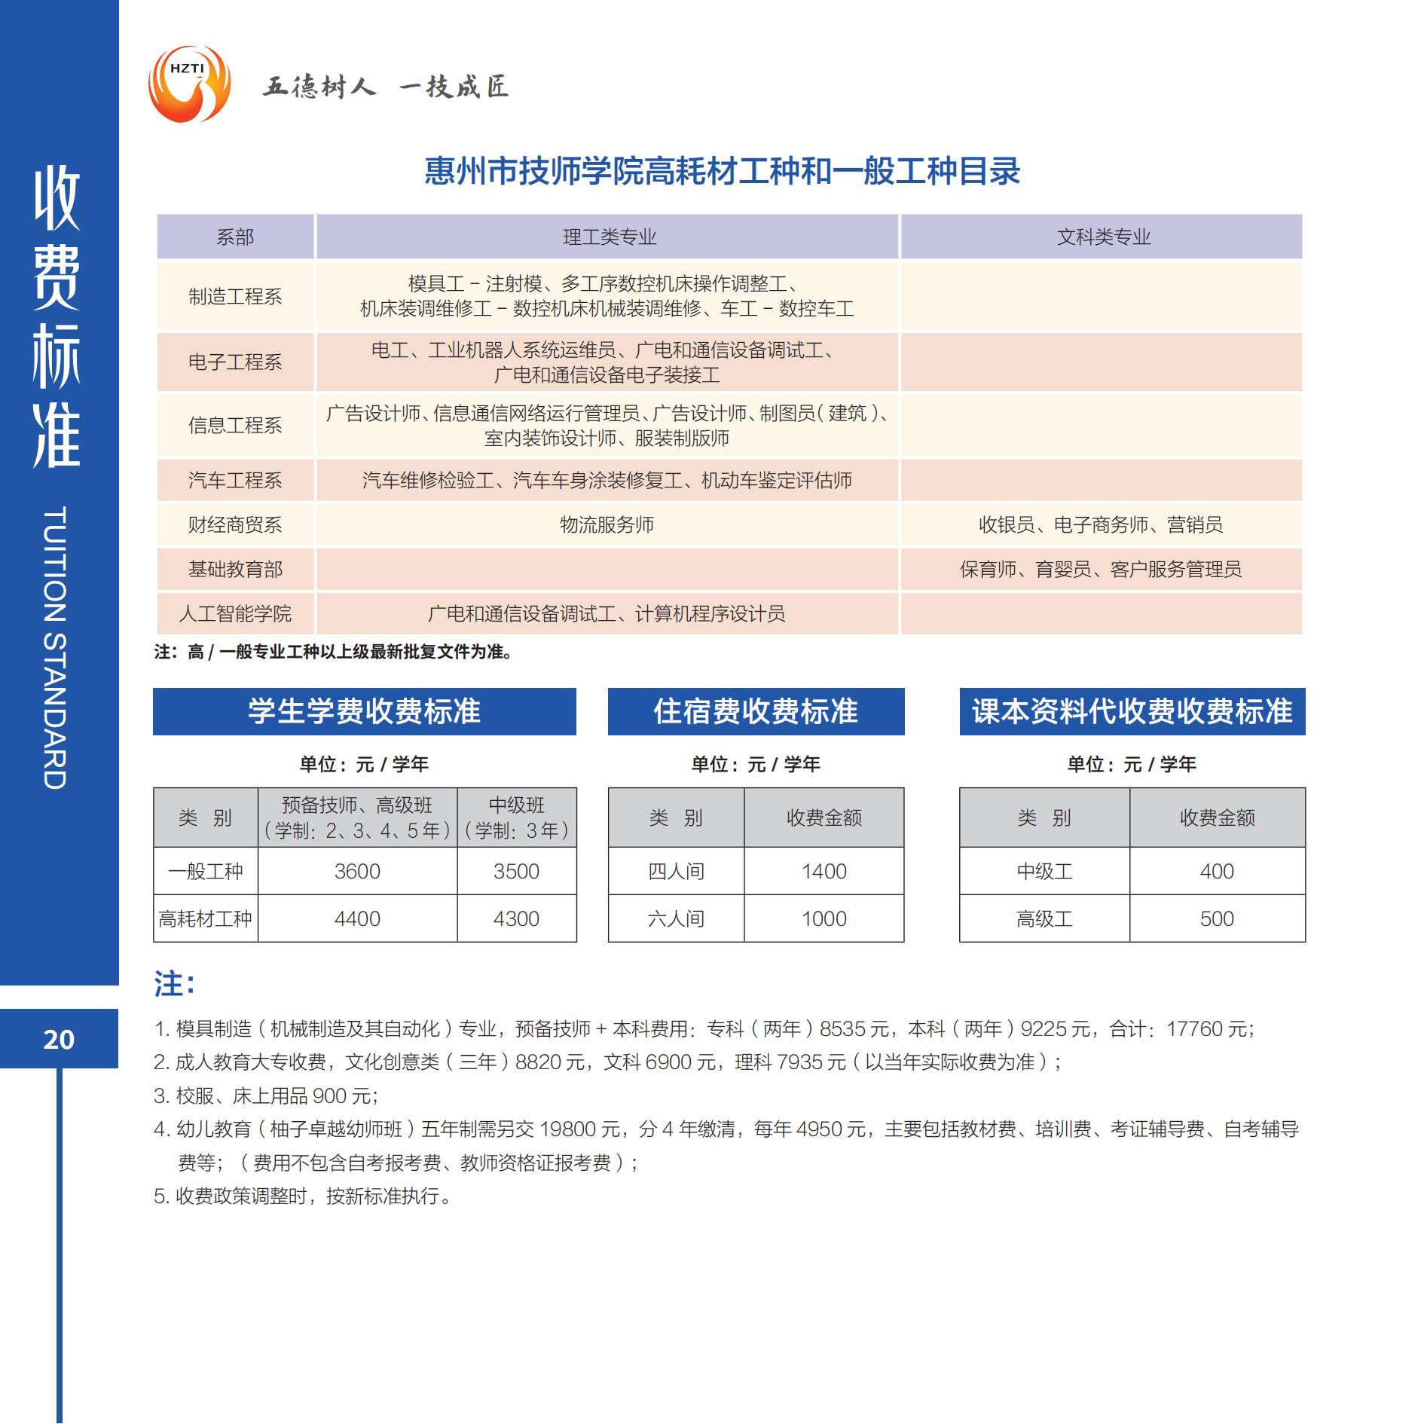
Task: Click the 住宿费收费标准 banner
Action: (x=756, y=711)
